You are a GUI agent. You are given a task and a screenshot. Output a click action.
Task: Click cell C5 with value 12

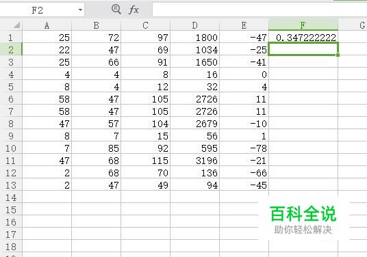[x=146, y=87]
